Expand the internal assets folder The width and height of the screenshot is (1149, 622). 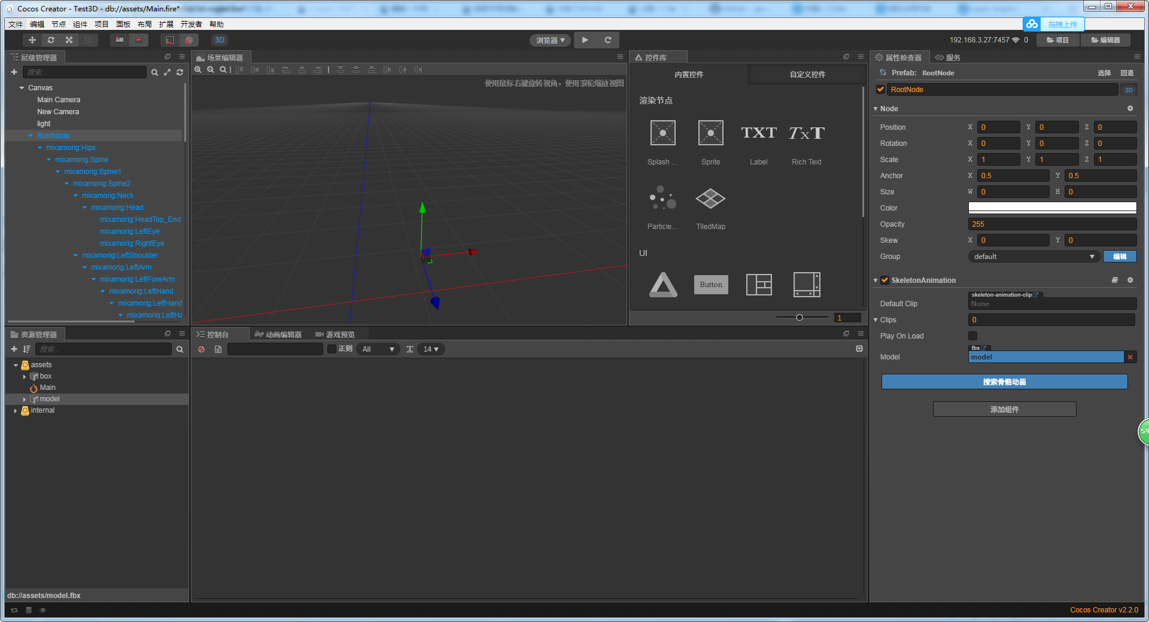tap(16, 411)
